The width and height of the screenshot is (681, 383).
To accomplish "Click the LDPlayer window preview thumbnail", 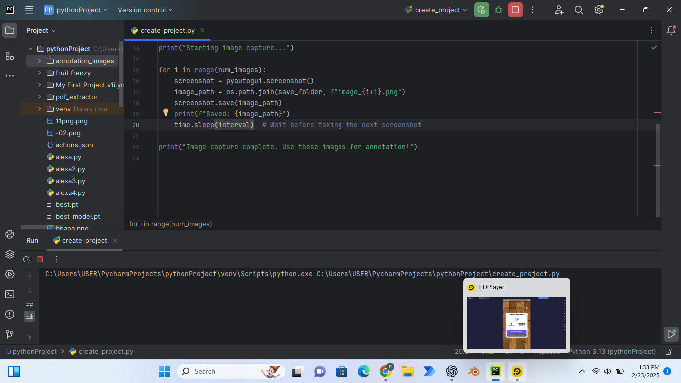I will pos(516,323).
